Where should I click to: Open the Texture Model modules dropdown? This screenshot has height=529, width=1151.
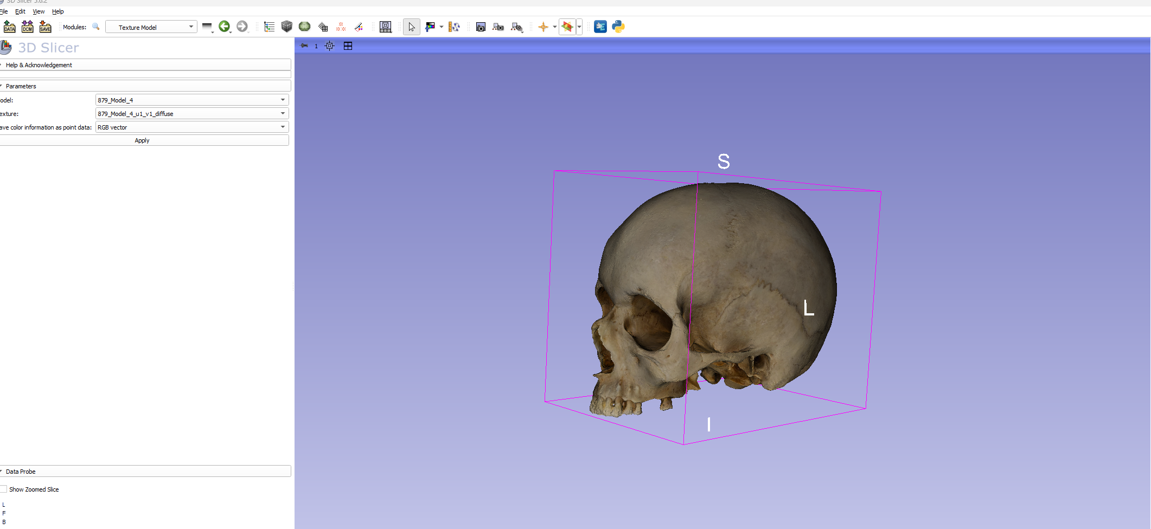[x=151, y=27]
